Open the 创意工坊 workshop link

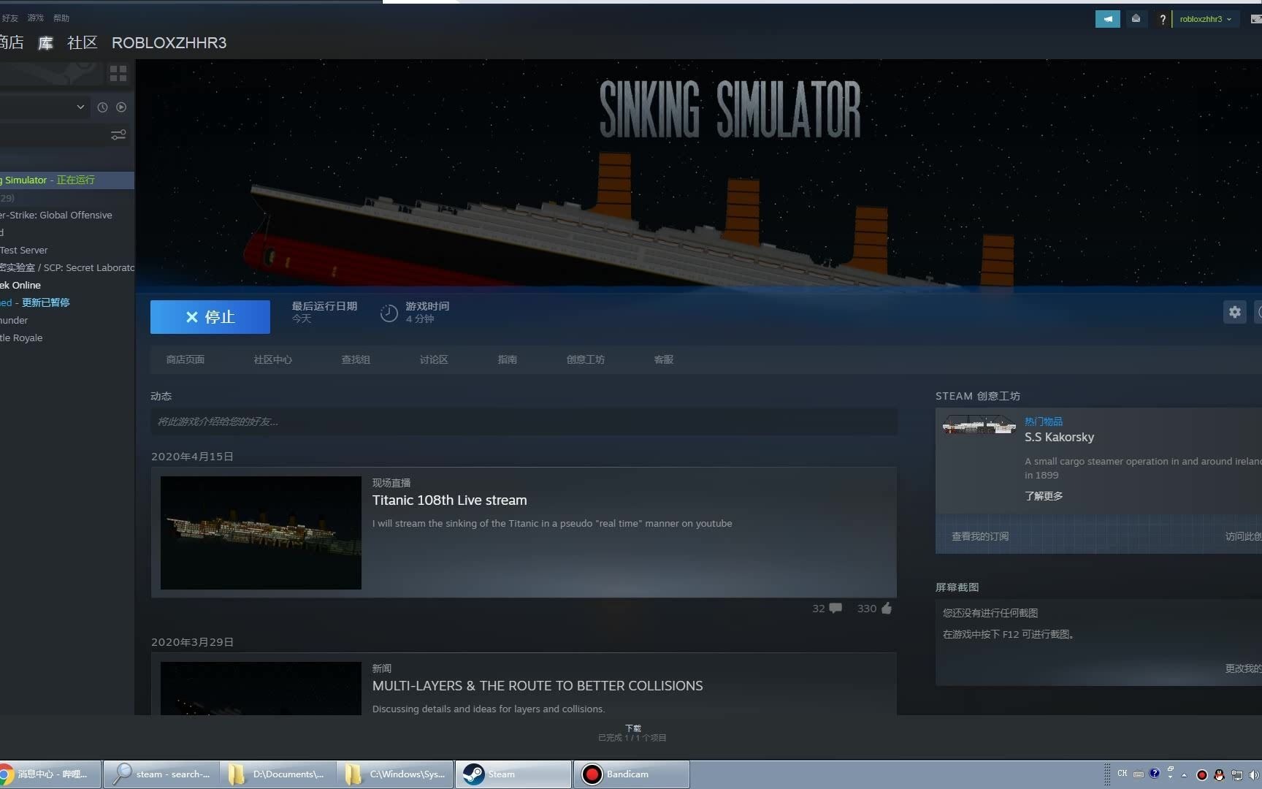[x=586, y=359]
